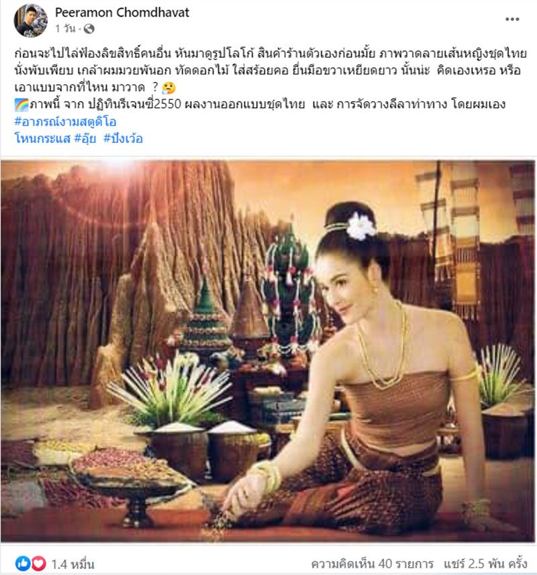
Task: Show the 40 comments list
Action: click(x=373, y=564)
